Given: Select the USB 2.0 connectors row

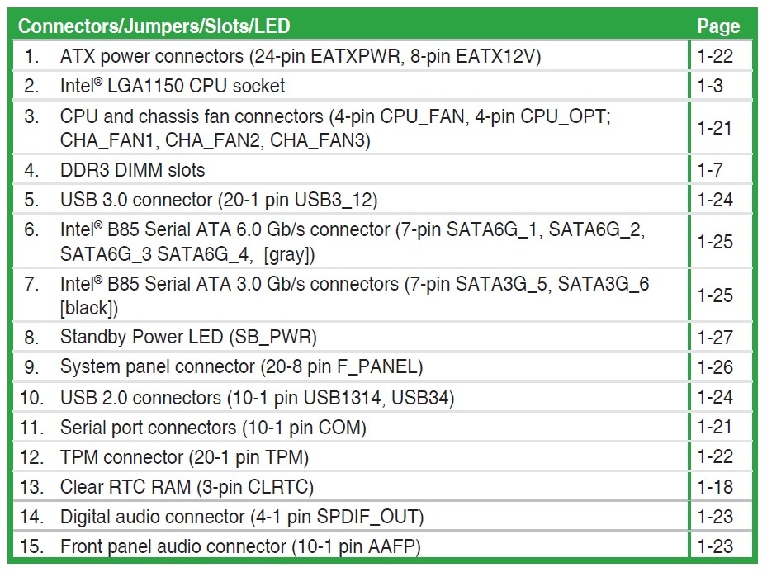Looking at the screenshot, I should tap(257, 398).
